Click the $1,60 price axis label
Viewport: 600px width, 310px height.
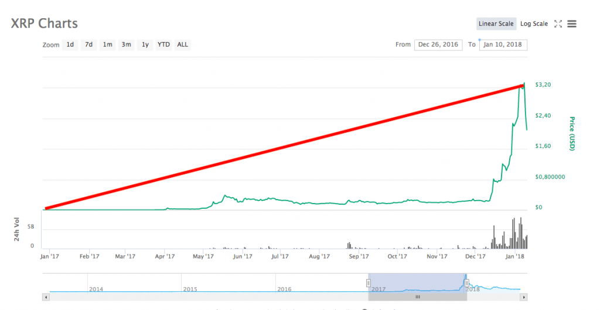[543, 146]
